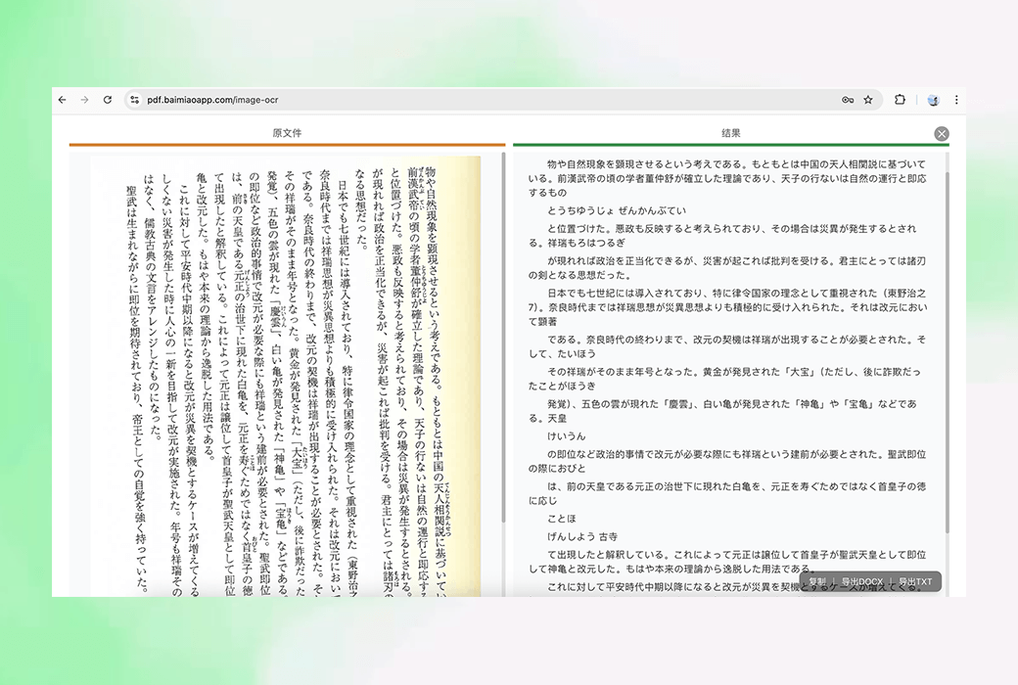The height and width of the screenshot is (685, 1018).
Task: Click the paragraph starting '日本でも七世紀には導入されており'
Action: pos(727,307)
